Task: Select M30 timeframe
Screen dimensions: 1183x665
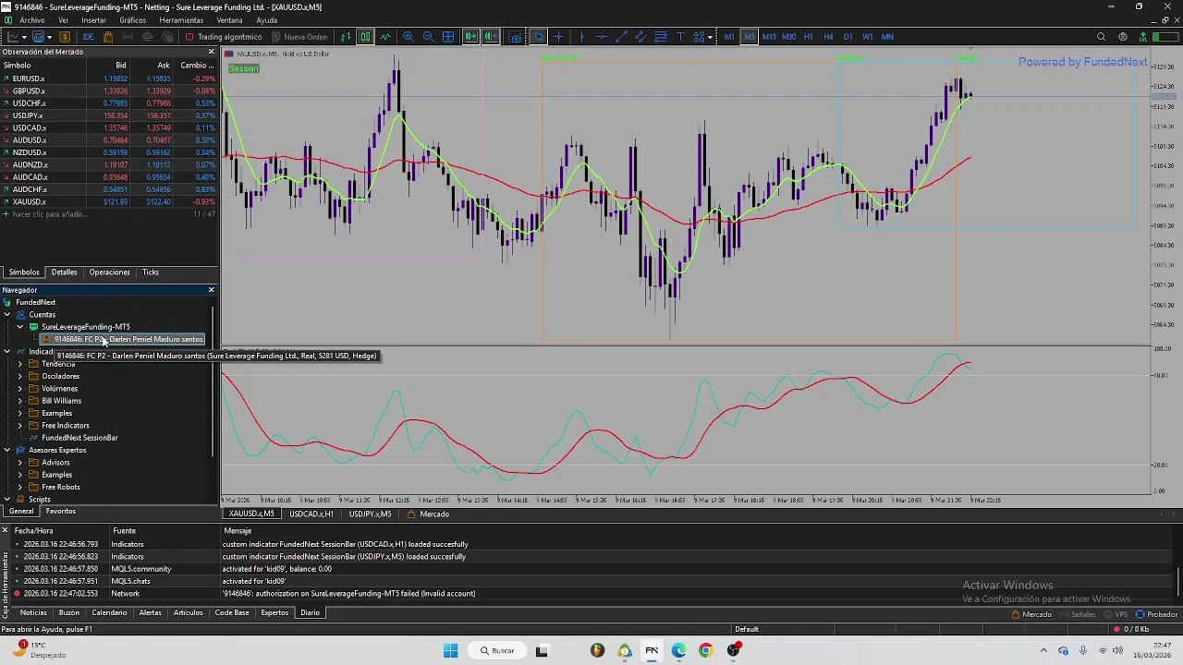Action: [x=789, y=37]
